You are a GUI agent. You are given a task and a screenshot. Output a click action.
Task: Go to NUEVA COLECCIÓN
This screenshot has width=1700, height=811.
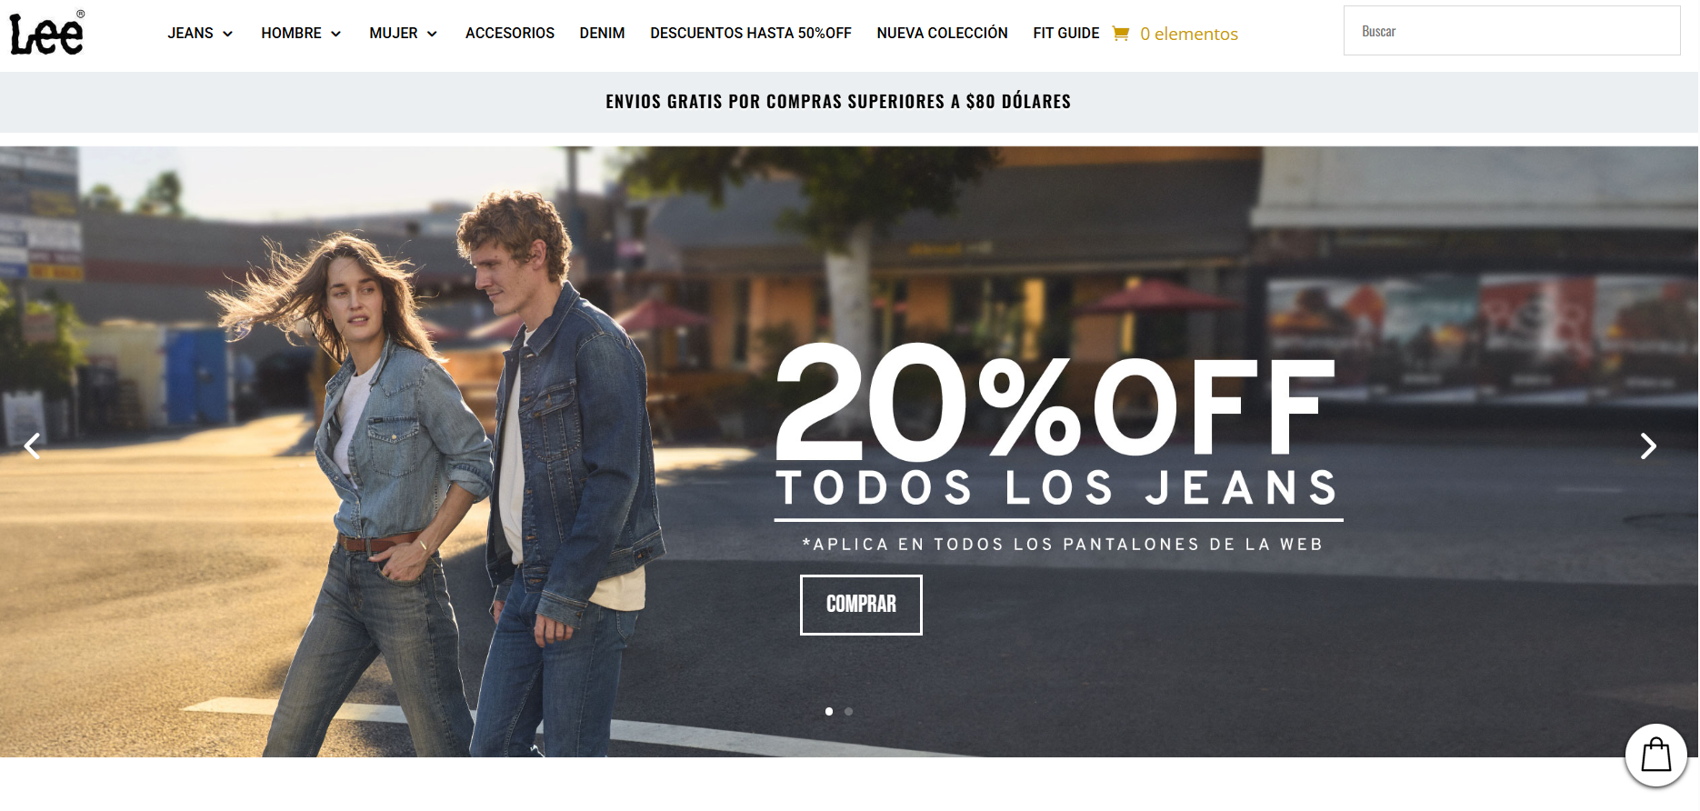(942, 34)
